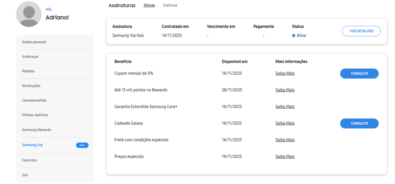Select Samsung Vip in sidebar
The width and height of the screenshot is (395, 184).
(x=32, y=145)
